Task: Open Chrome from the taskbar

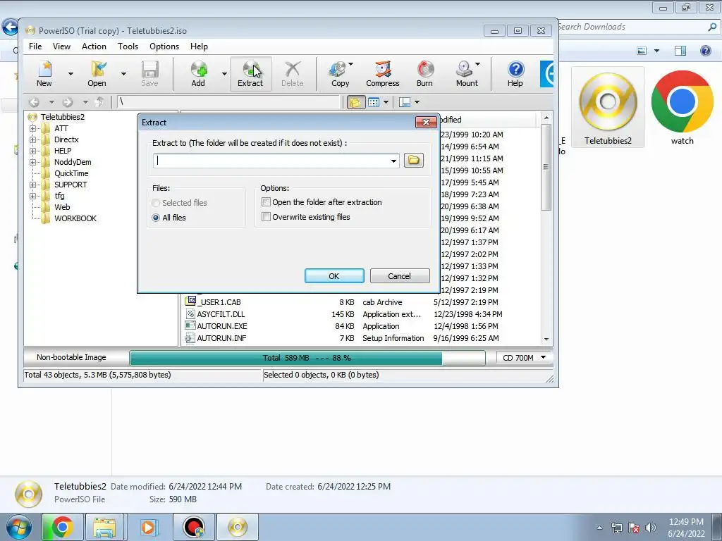Action: (62, 527)
